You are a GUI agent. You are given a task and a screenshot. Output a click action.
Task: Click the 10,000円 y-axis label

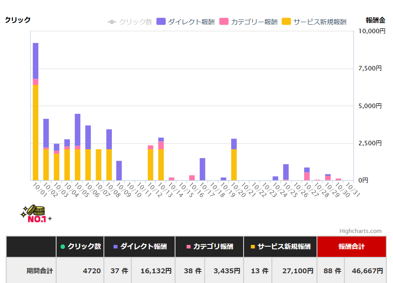coord(372,31)
